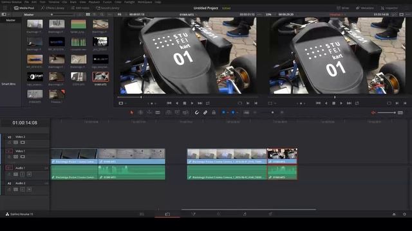Viewport: 412px width, 231px height.
Task: Play reverse in timeline viewer
Action: pyautogui.click(x=326, y=103)
